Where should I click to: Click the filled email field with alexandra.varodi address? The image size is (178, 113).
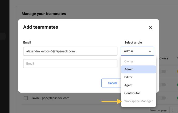pos(70,51)
